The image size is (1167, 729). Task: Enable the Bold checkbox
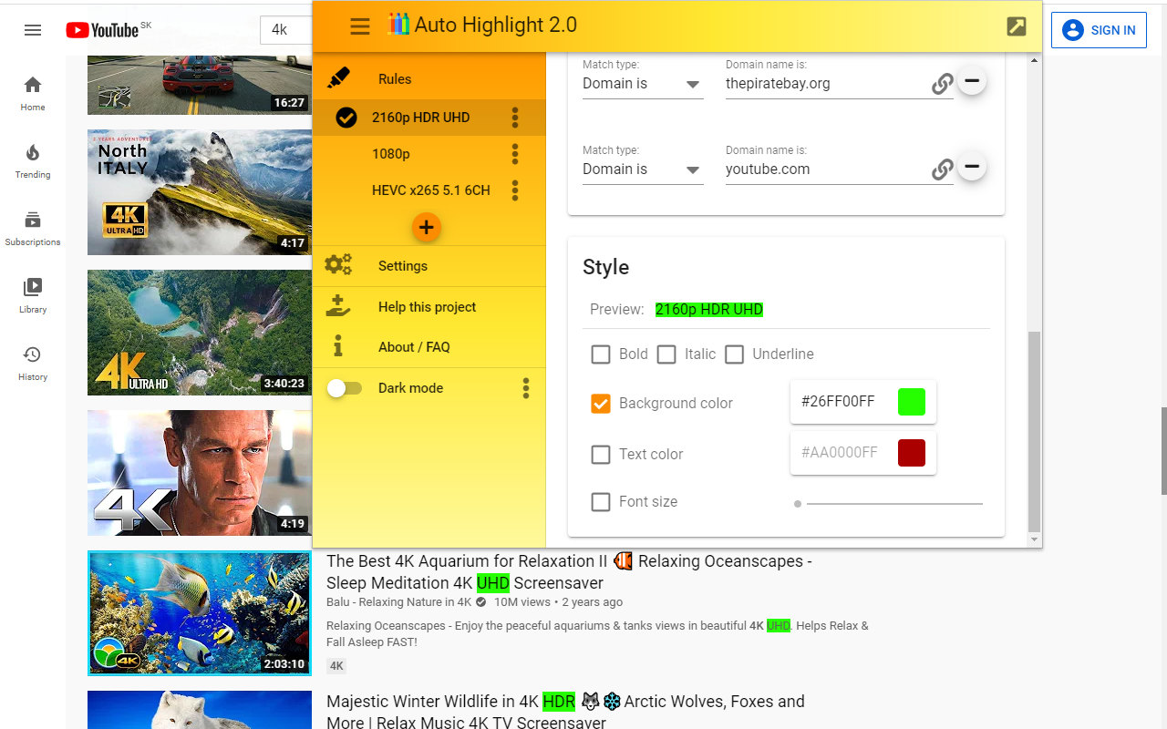(601, 354)
